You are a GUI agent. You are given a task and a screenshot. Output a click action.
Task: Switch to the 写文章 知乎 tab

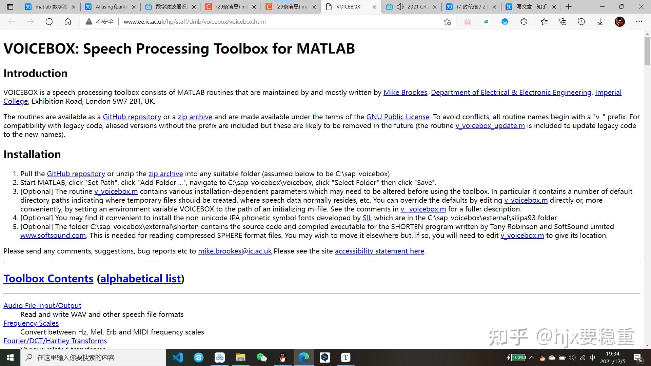(529, 6)
